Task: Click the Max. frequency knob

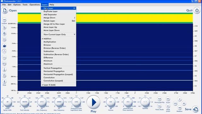Action: (59, 102)
